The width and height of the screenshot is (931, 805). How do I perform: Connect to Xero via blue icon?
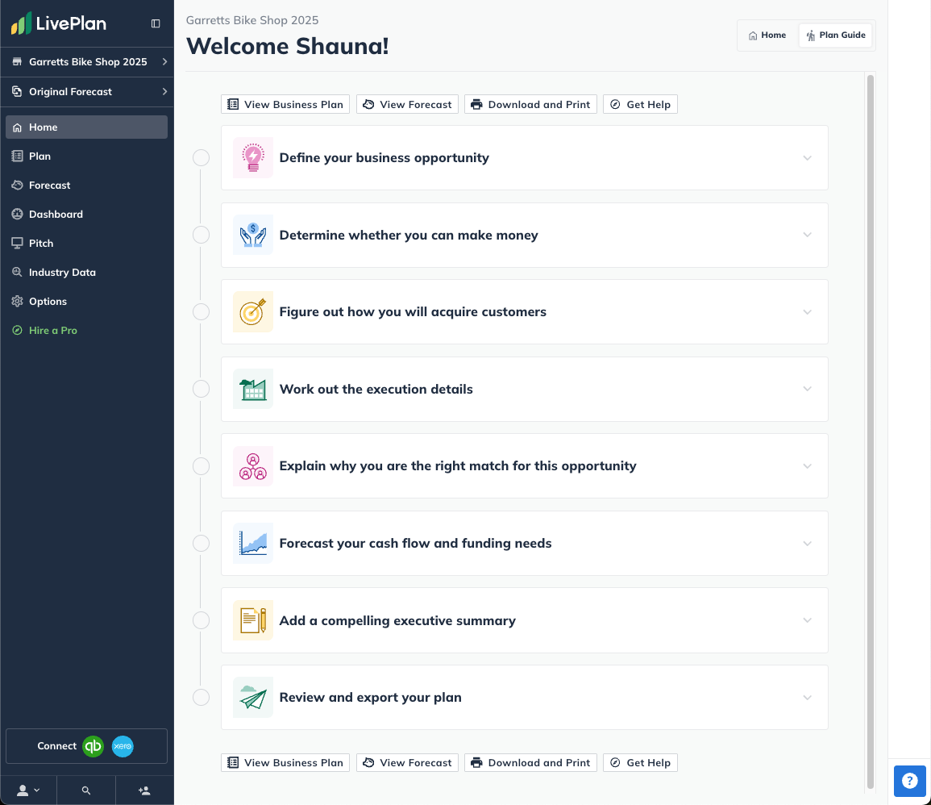[x=123, y=746]
